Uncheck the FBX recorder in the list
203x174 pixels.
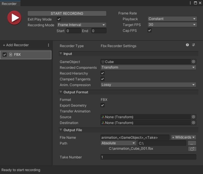pos(5,55)
